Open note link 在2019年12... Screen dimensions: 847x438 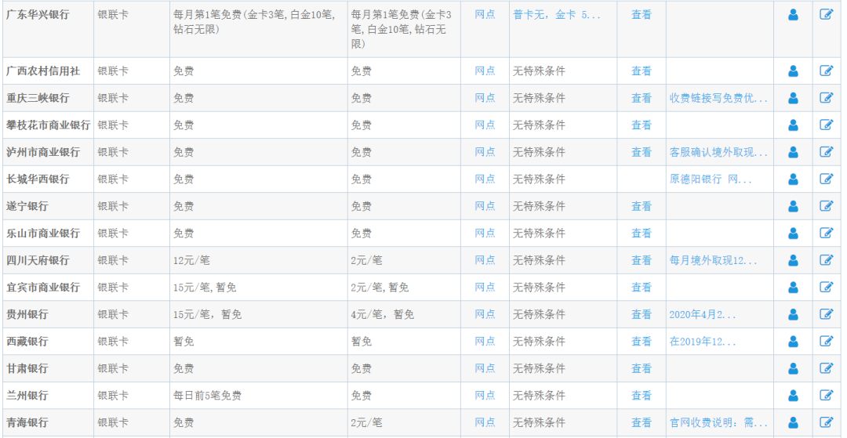pyautogui.click(x=702, y=342)
